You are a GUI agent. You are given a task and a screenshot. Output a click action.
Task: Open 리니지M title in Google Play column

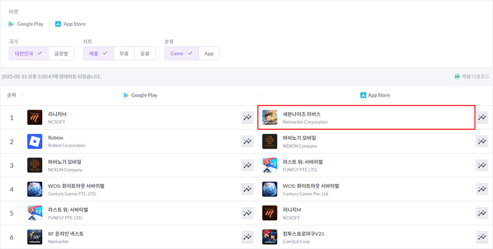click(x=57, y=114)
